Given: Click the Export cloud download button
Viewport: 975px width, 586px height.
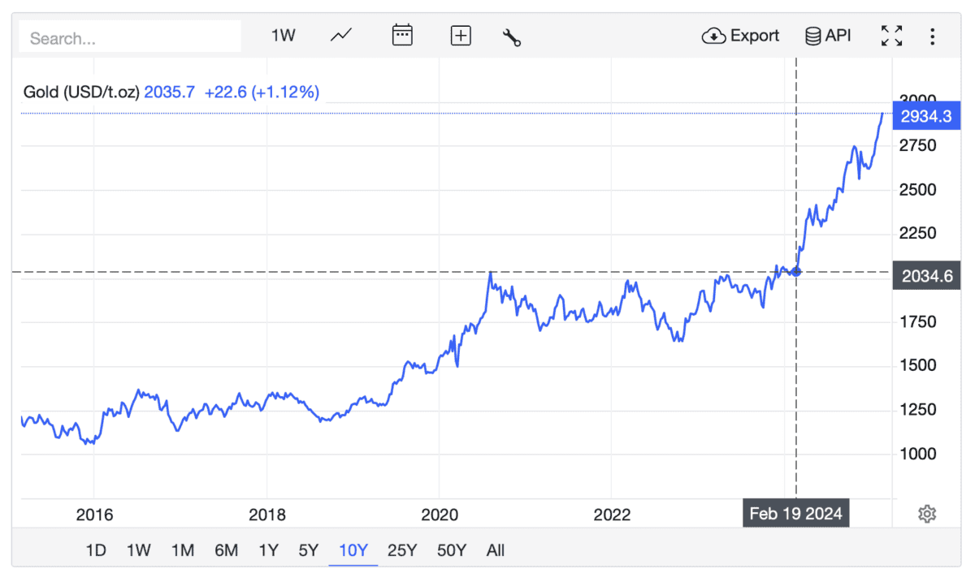Looking at the screenshot, I should coord(740,36).
